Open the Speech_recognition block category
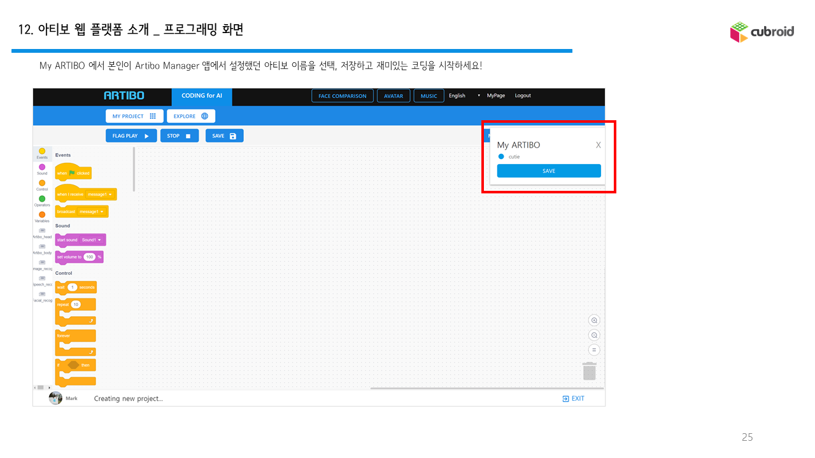The image size is (815, 458). click(x=42, y=281)
